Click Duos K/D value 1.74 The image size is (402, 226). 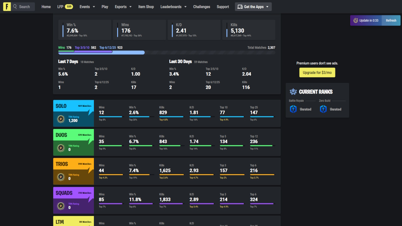pyautogui.click(x=194, y=142)
